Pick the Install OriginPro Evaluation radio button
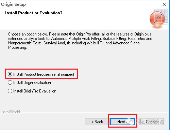Screen dimensions: 170x130 coord(10,91)
